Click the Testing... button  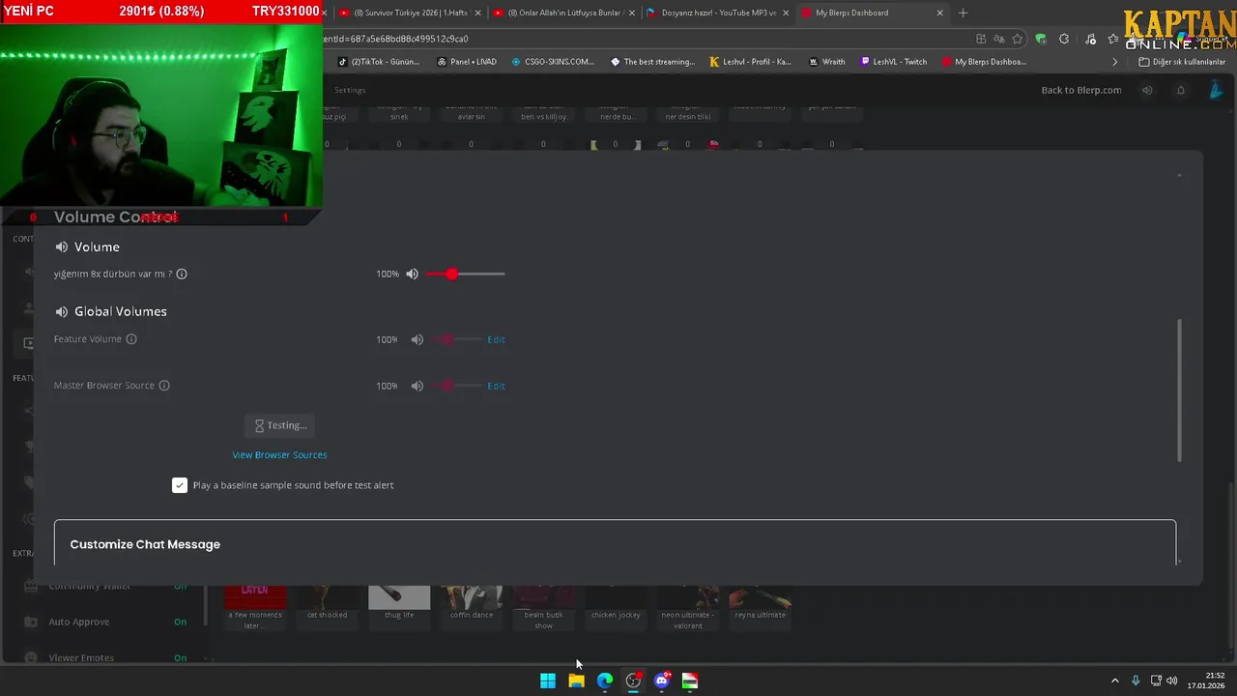click(280, 425)
